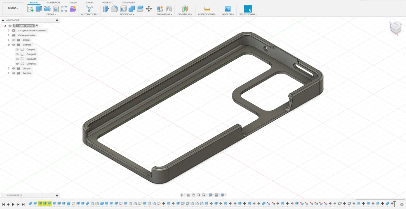Show Cuerpo11 using its eye icon
The image size is (406, 209).
[x=17, y=54]
